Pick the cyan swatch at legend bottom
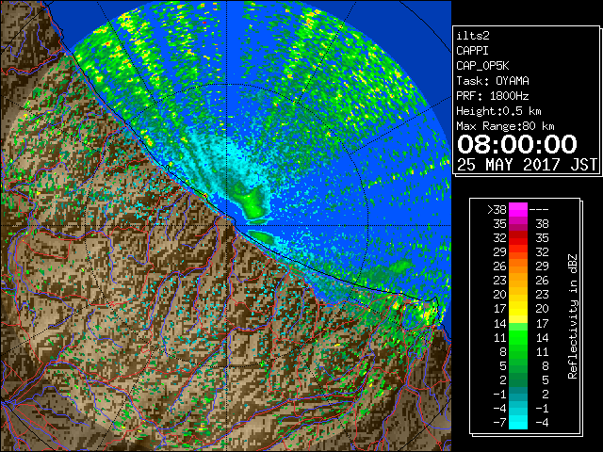Viewport: 603px width, 452px height. (x=518, y=423)
